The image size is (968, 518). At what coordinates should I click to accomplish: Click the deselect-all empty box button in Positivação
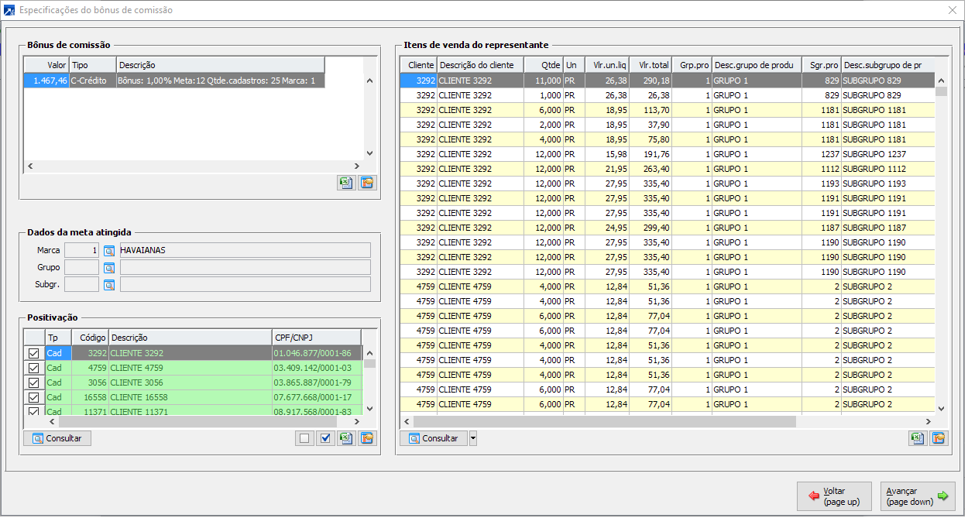[305, 438]
